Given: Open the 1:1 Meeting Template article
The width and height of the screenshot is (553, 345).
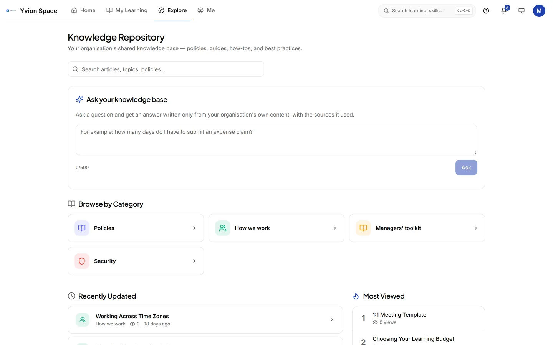Looking at the screenshot, I should [x=399, y=315].
